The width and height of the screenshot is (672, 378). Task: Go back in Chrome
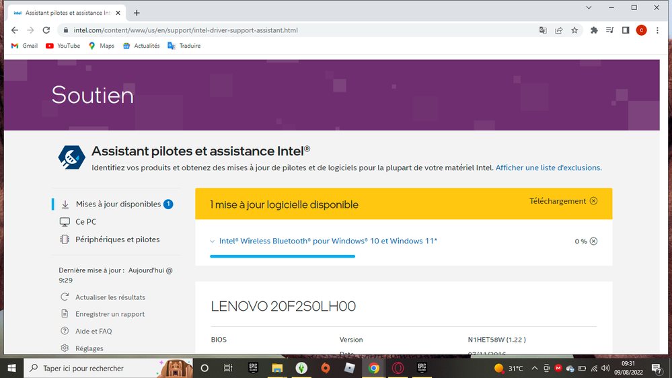click(x=15, y=30)
